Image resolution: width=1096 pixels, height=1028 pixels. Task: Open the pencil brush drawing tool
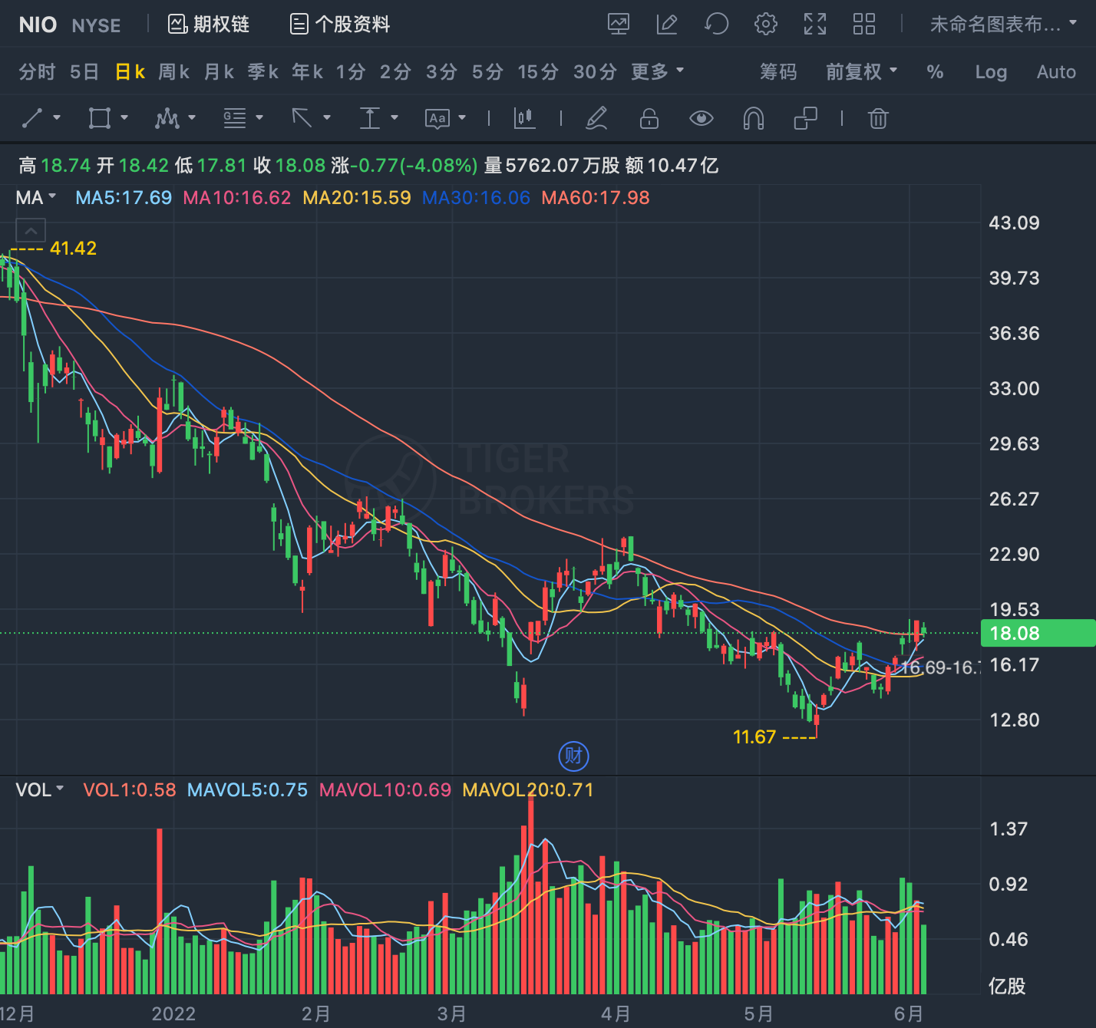point(596,118)
